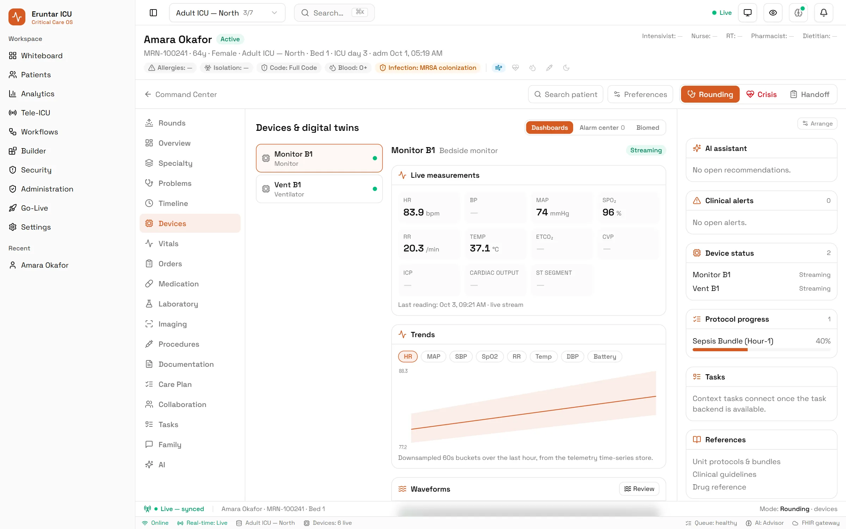Click the Crisis mode button
This screenshot has width=846, height=529.
click(761, 95)
